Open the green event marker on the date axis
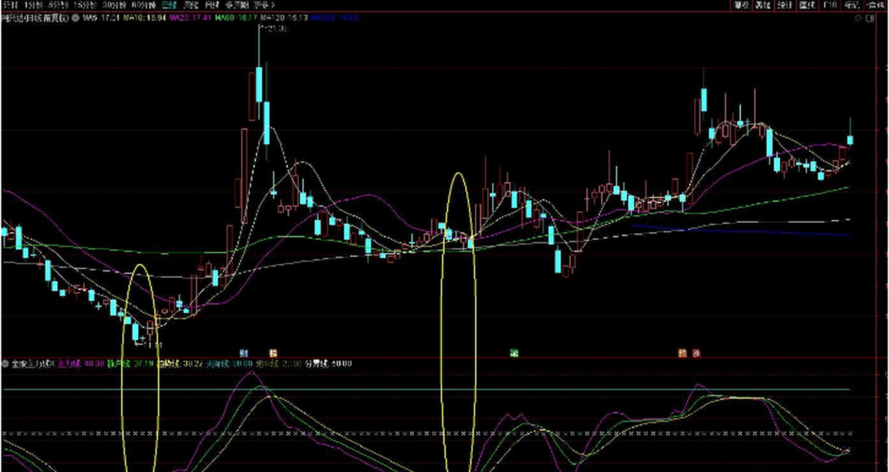Image resolution: width=889 pixels, height=472 pixels. 514,353
